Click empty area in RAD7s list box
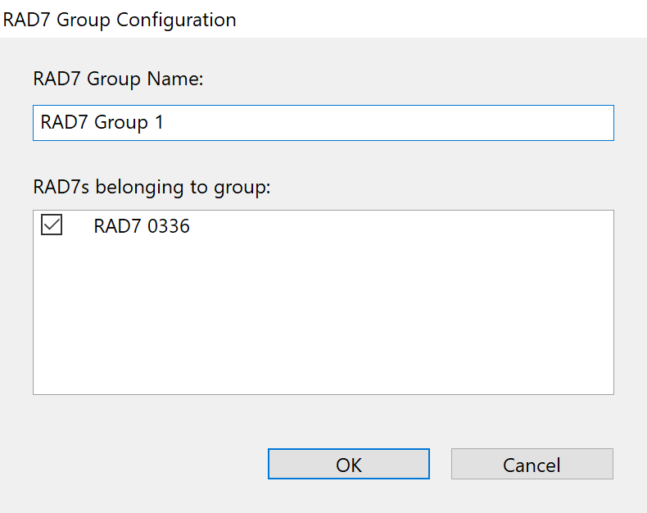The width and height of the screenshot is (647, 513). coord(323,320)
